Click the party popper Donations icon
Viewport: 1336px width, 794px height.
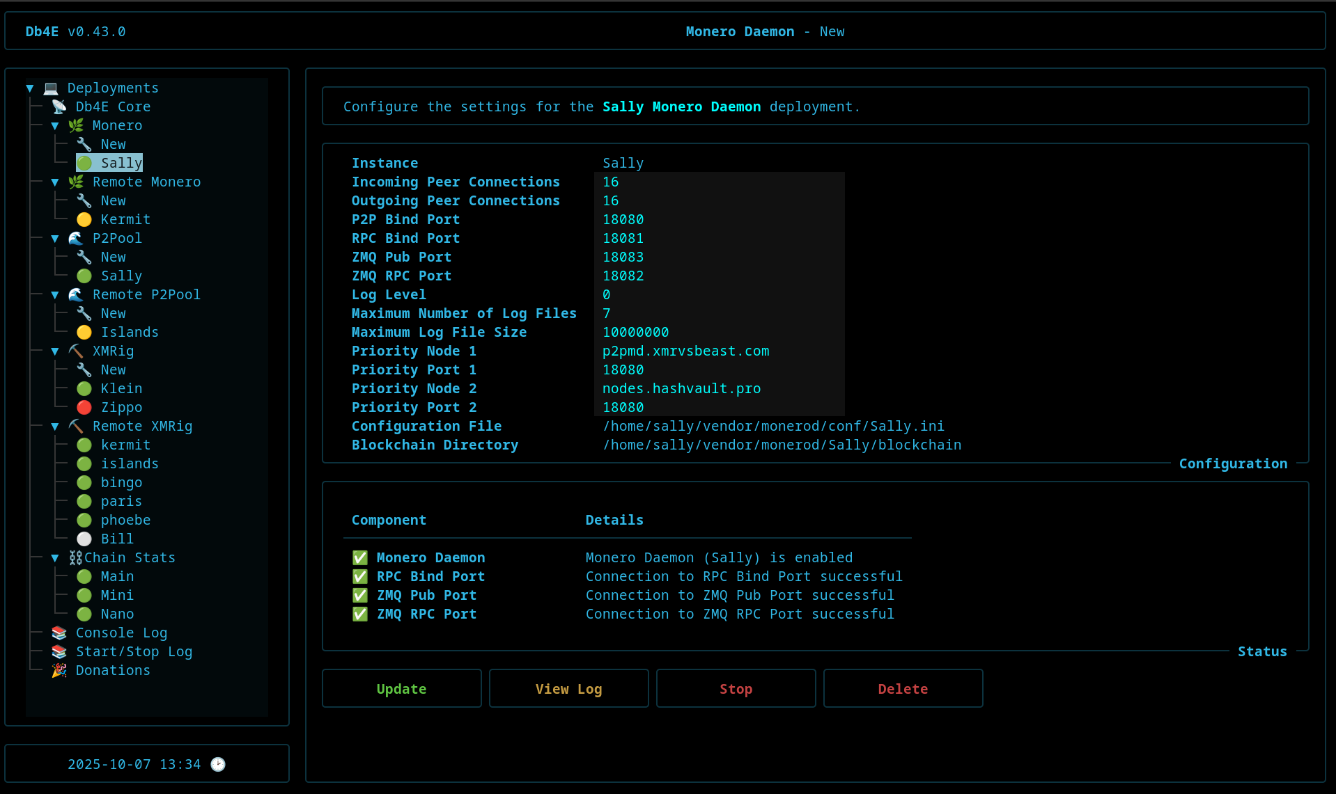[x=59, y=670]
